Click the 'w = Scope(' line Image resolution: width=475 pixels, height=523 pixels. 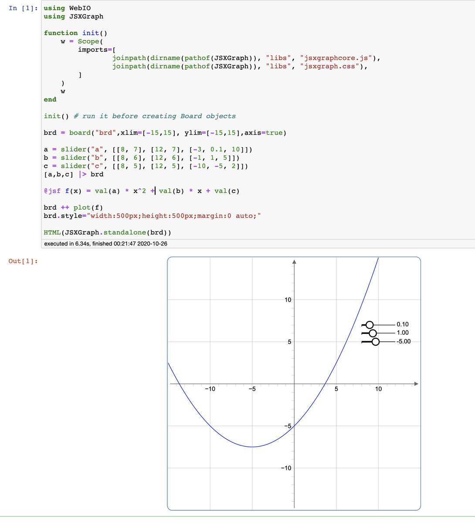pyautogui.click(x=82, y=41)
